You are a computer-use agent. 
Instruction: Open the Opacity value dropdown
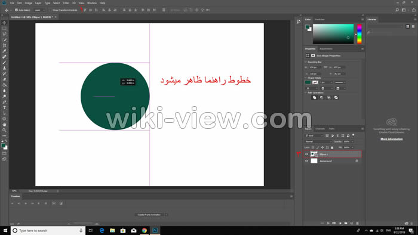(x=352, y=141)
